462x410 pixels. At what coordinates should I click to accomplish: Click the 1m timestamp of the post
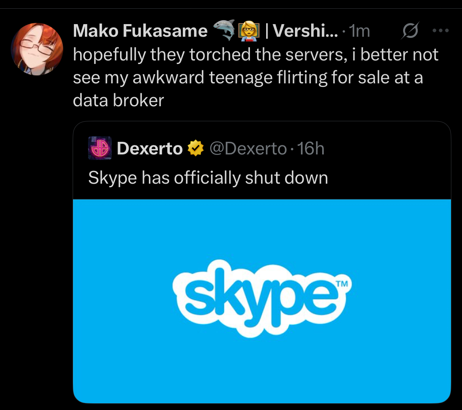pyautogui.click(x=360, y=31)
